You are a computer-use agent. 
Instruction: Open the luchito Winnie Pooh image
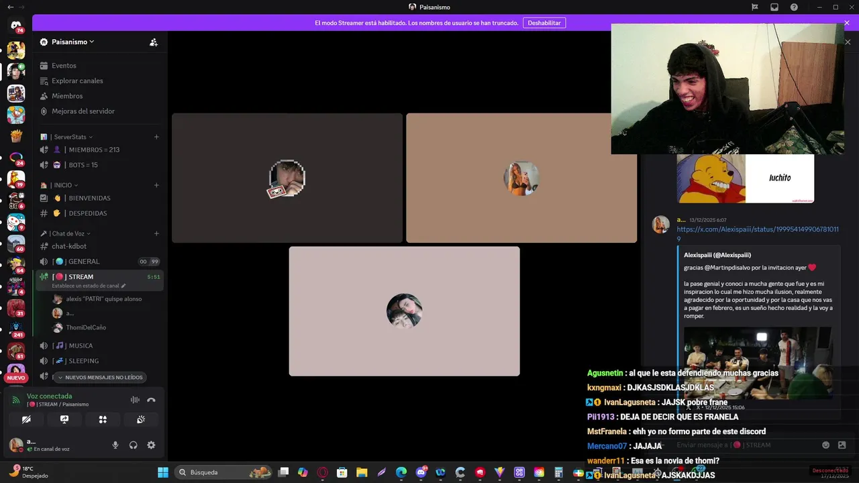pos(745,178)
